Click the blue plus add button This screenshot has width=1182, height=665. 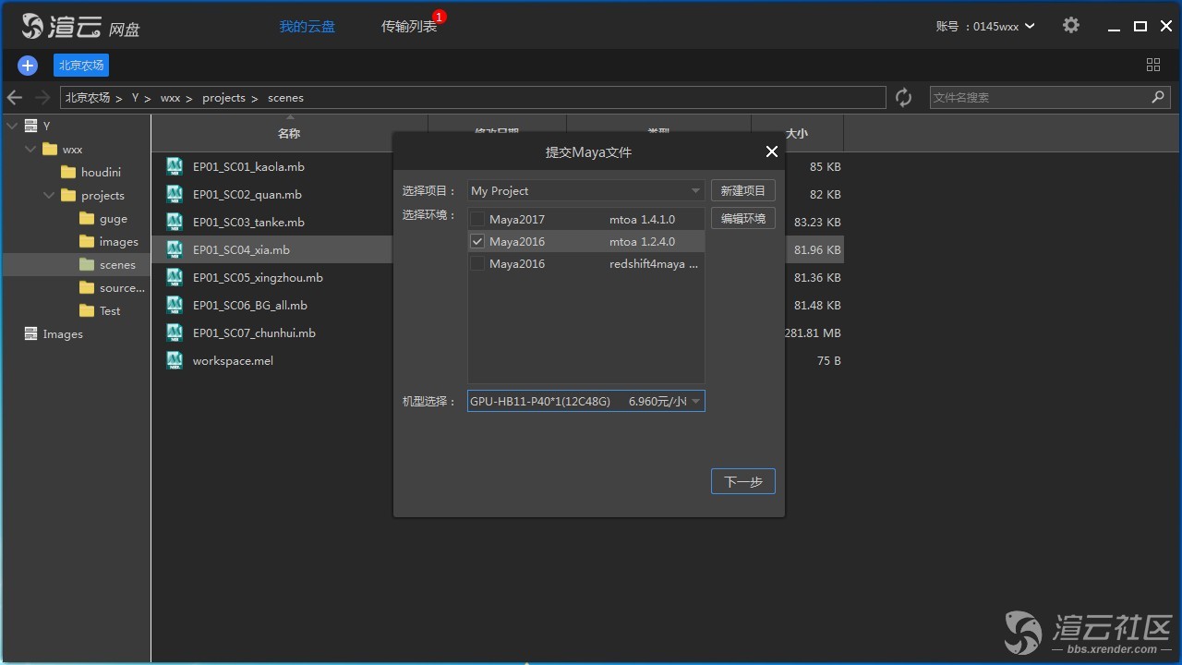coord(28,65)
